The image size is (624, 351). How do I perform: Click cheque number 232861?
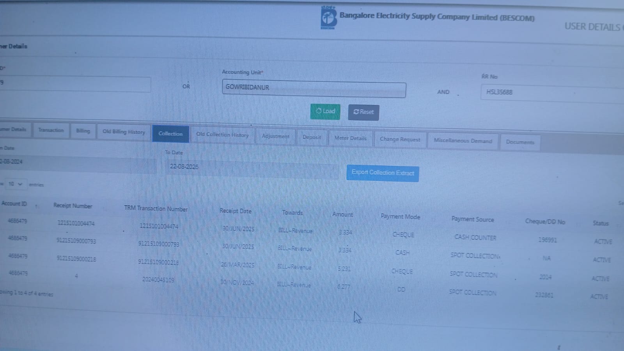(544, 295)
